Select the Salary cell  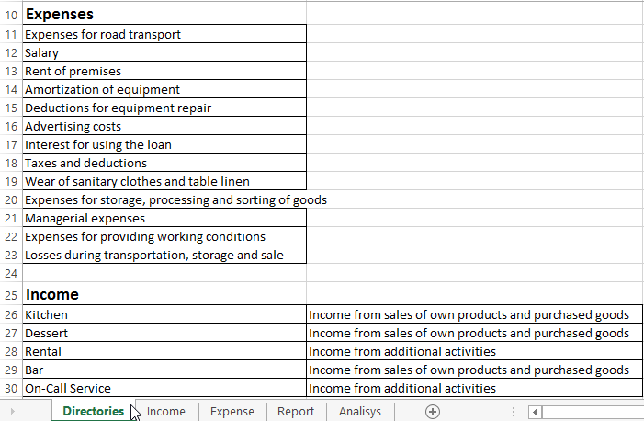pyautogui.click(x=164, y=52)
